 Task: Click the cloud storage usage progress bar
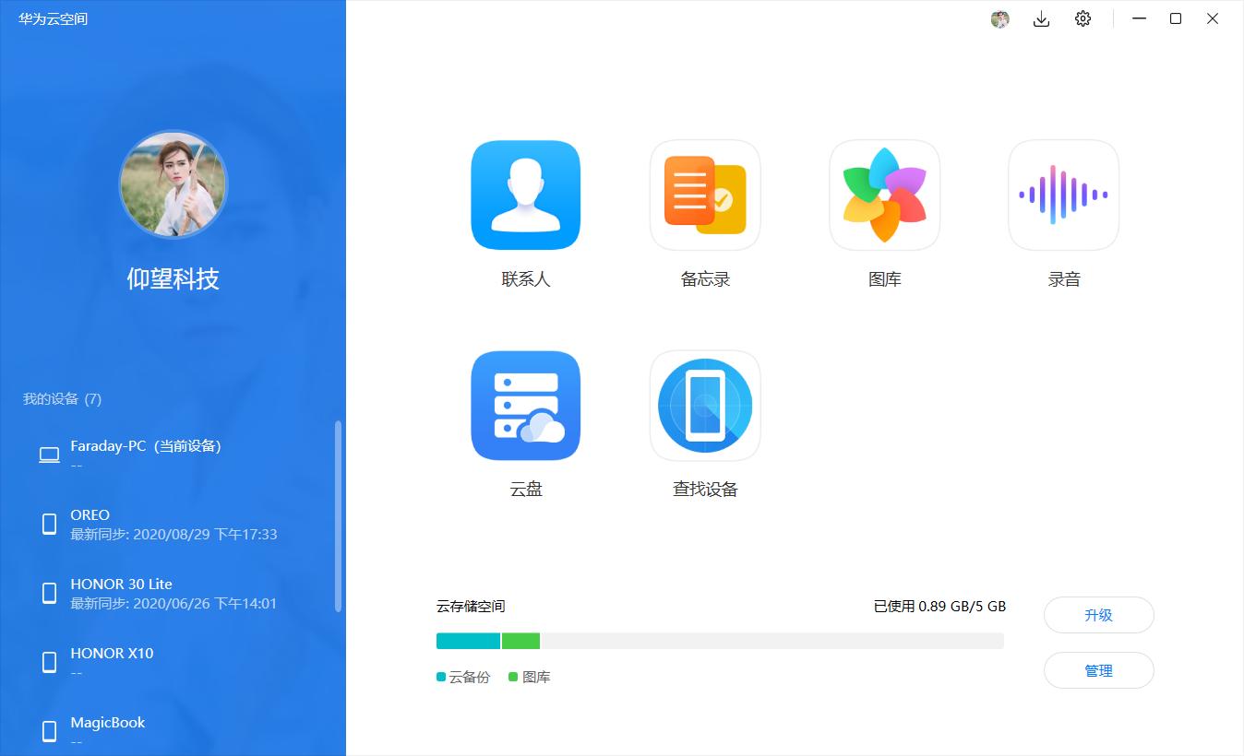[720, 639]
